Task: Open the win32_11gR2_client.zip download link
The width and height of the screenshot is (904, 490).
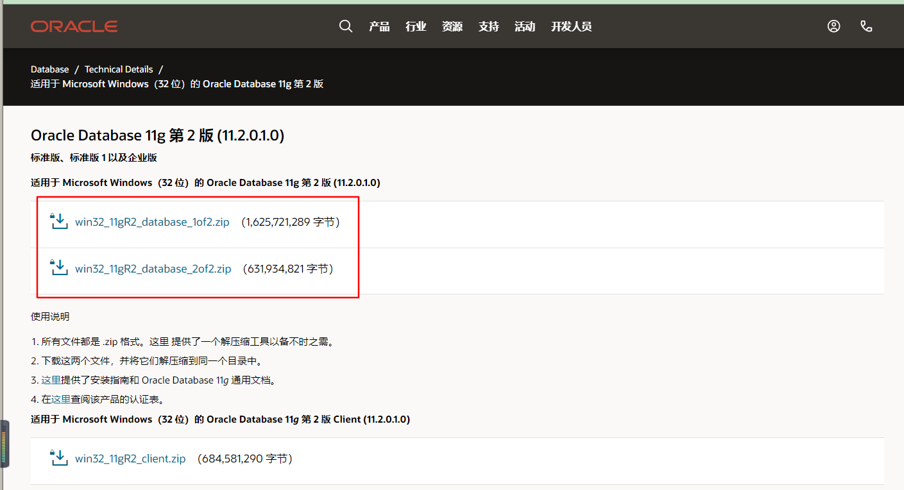Action: point(130,458)
